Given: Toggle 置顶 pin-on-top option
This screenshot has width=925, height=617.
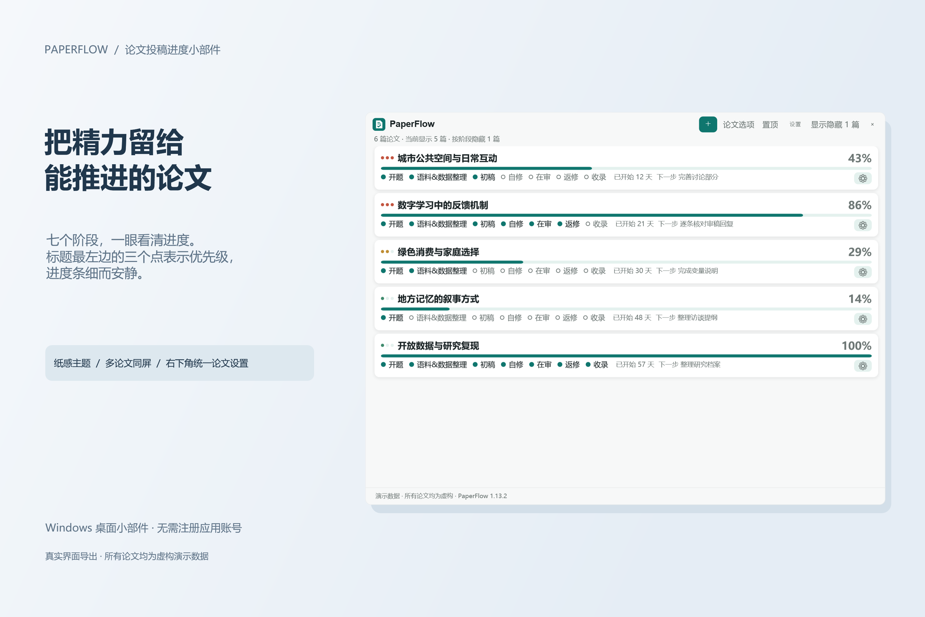Looking at the screenshot, I should [770, 125].
